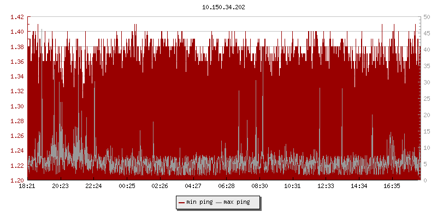Click the max ping gray legend swatch
The height and width of the screenshot is (218, 437).
click(x=219, y=202)
